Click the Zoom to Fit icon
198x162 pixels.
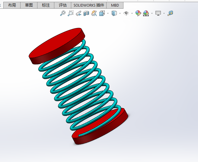click(x=63, y=13)
